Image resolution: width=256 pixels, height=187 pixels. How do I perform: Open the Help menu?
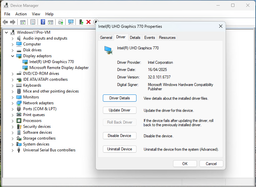pyautogui.click(x=49, y=14)
